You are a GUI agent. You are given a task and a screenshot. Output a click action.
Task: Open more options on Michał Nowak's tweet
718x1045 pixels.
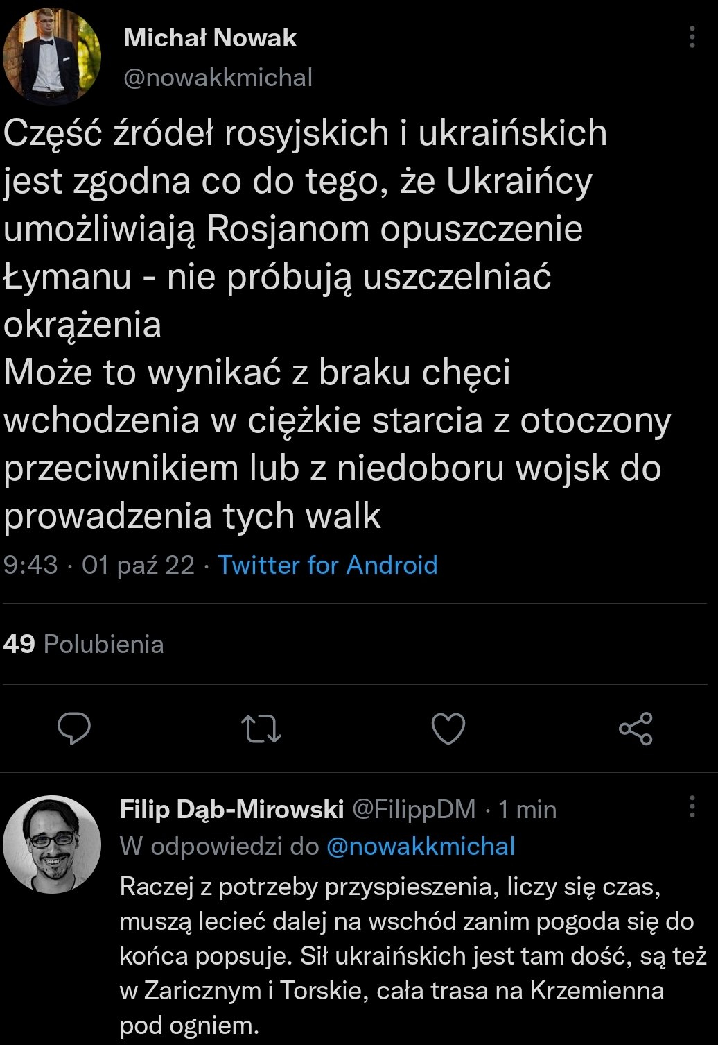click(x=692, y=37)
